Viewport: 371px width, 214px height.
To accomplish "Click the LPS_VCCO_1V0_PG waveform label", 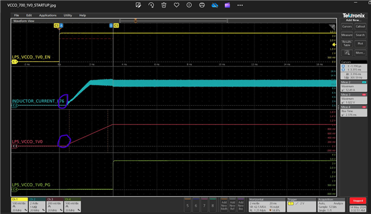I will point(31,185).
